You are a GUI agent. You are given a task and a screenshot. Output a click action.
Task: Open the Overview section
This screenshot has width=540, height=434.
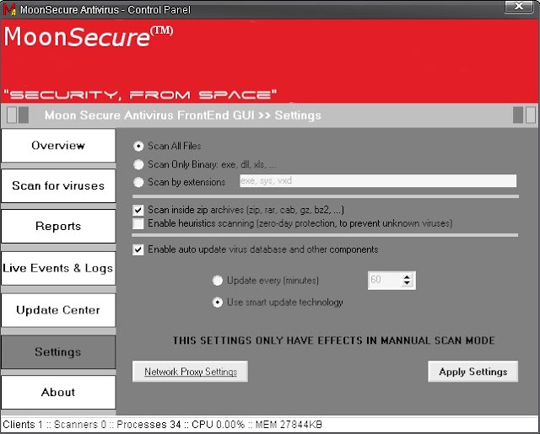58,146
